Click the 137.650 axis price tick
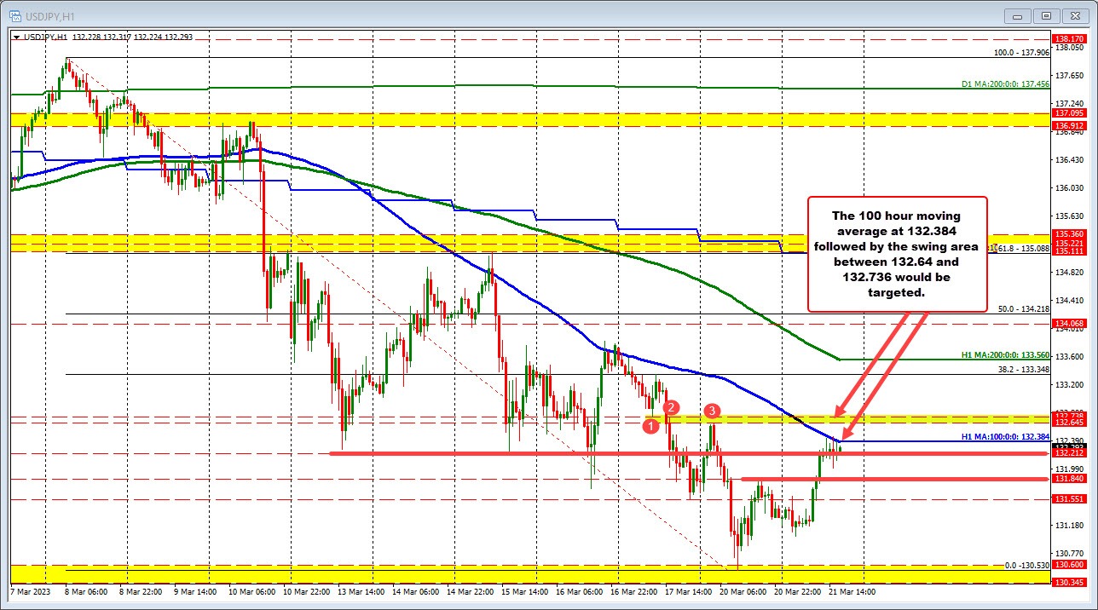 [x=1068, y=76]
